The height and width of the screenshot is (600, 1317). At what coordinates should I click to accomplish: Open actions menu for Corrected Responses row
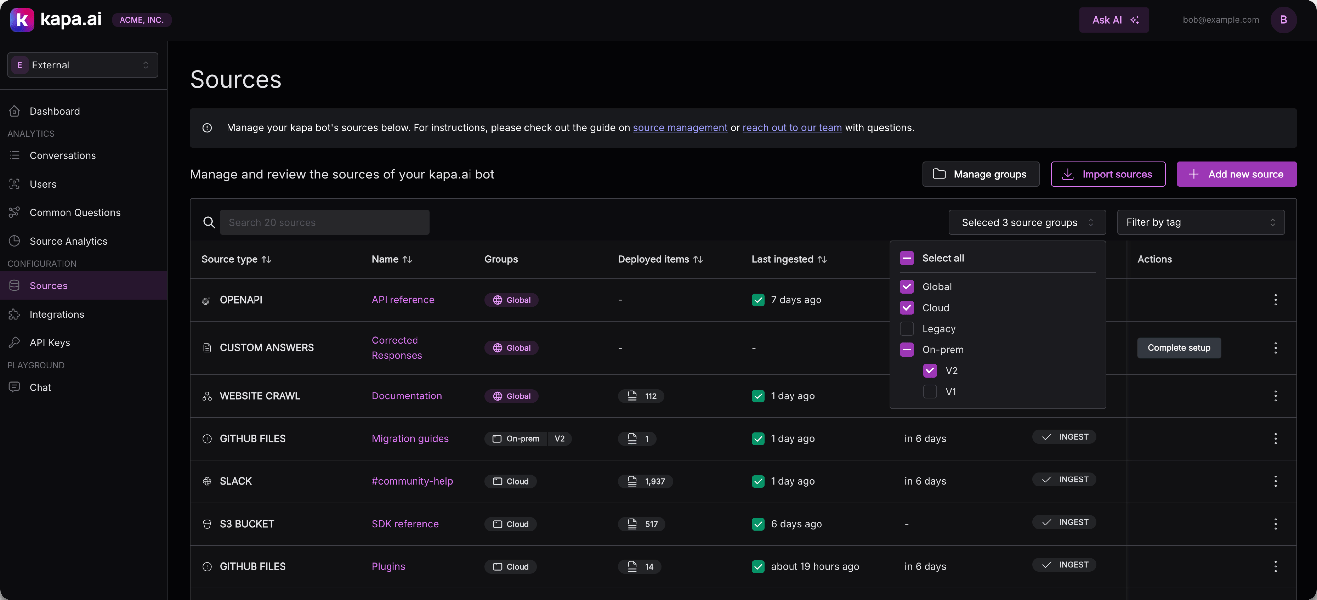pos(1275,348)
